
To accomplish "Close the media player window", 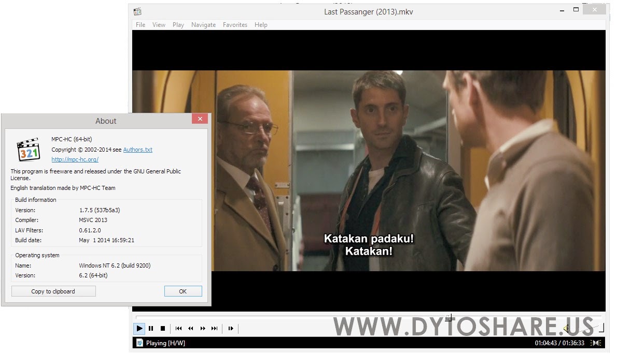I will [x=595, y=9].
